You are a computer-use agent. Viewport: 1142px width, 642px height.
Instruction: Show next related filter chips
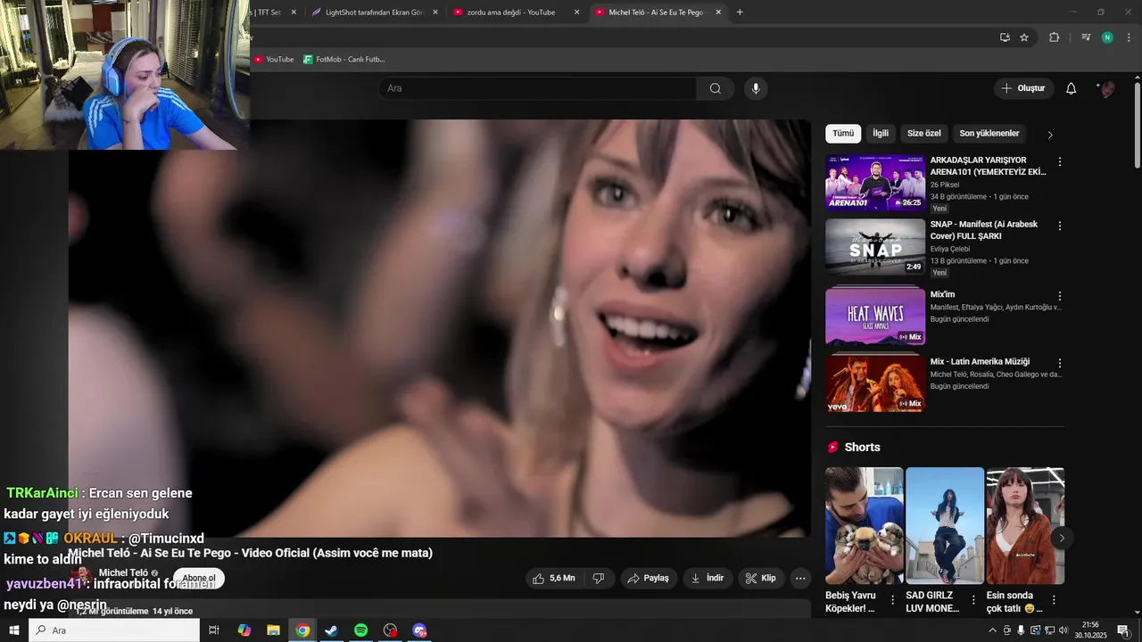(x=1050, y=135)
